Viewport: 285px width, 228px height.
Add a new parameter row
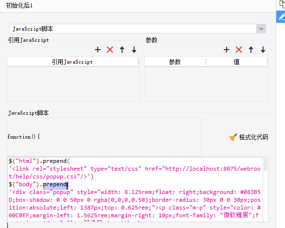tap(227, 50)
